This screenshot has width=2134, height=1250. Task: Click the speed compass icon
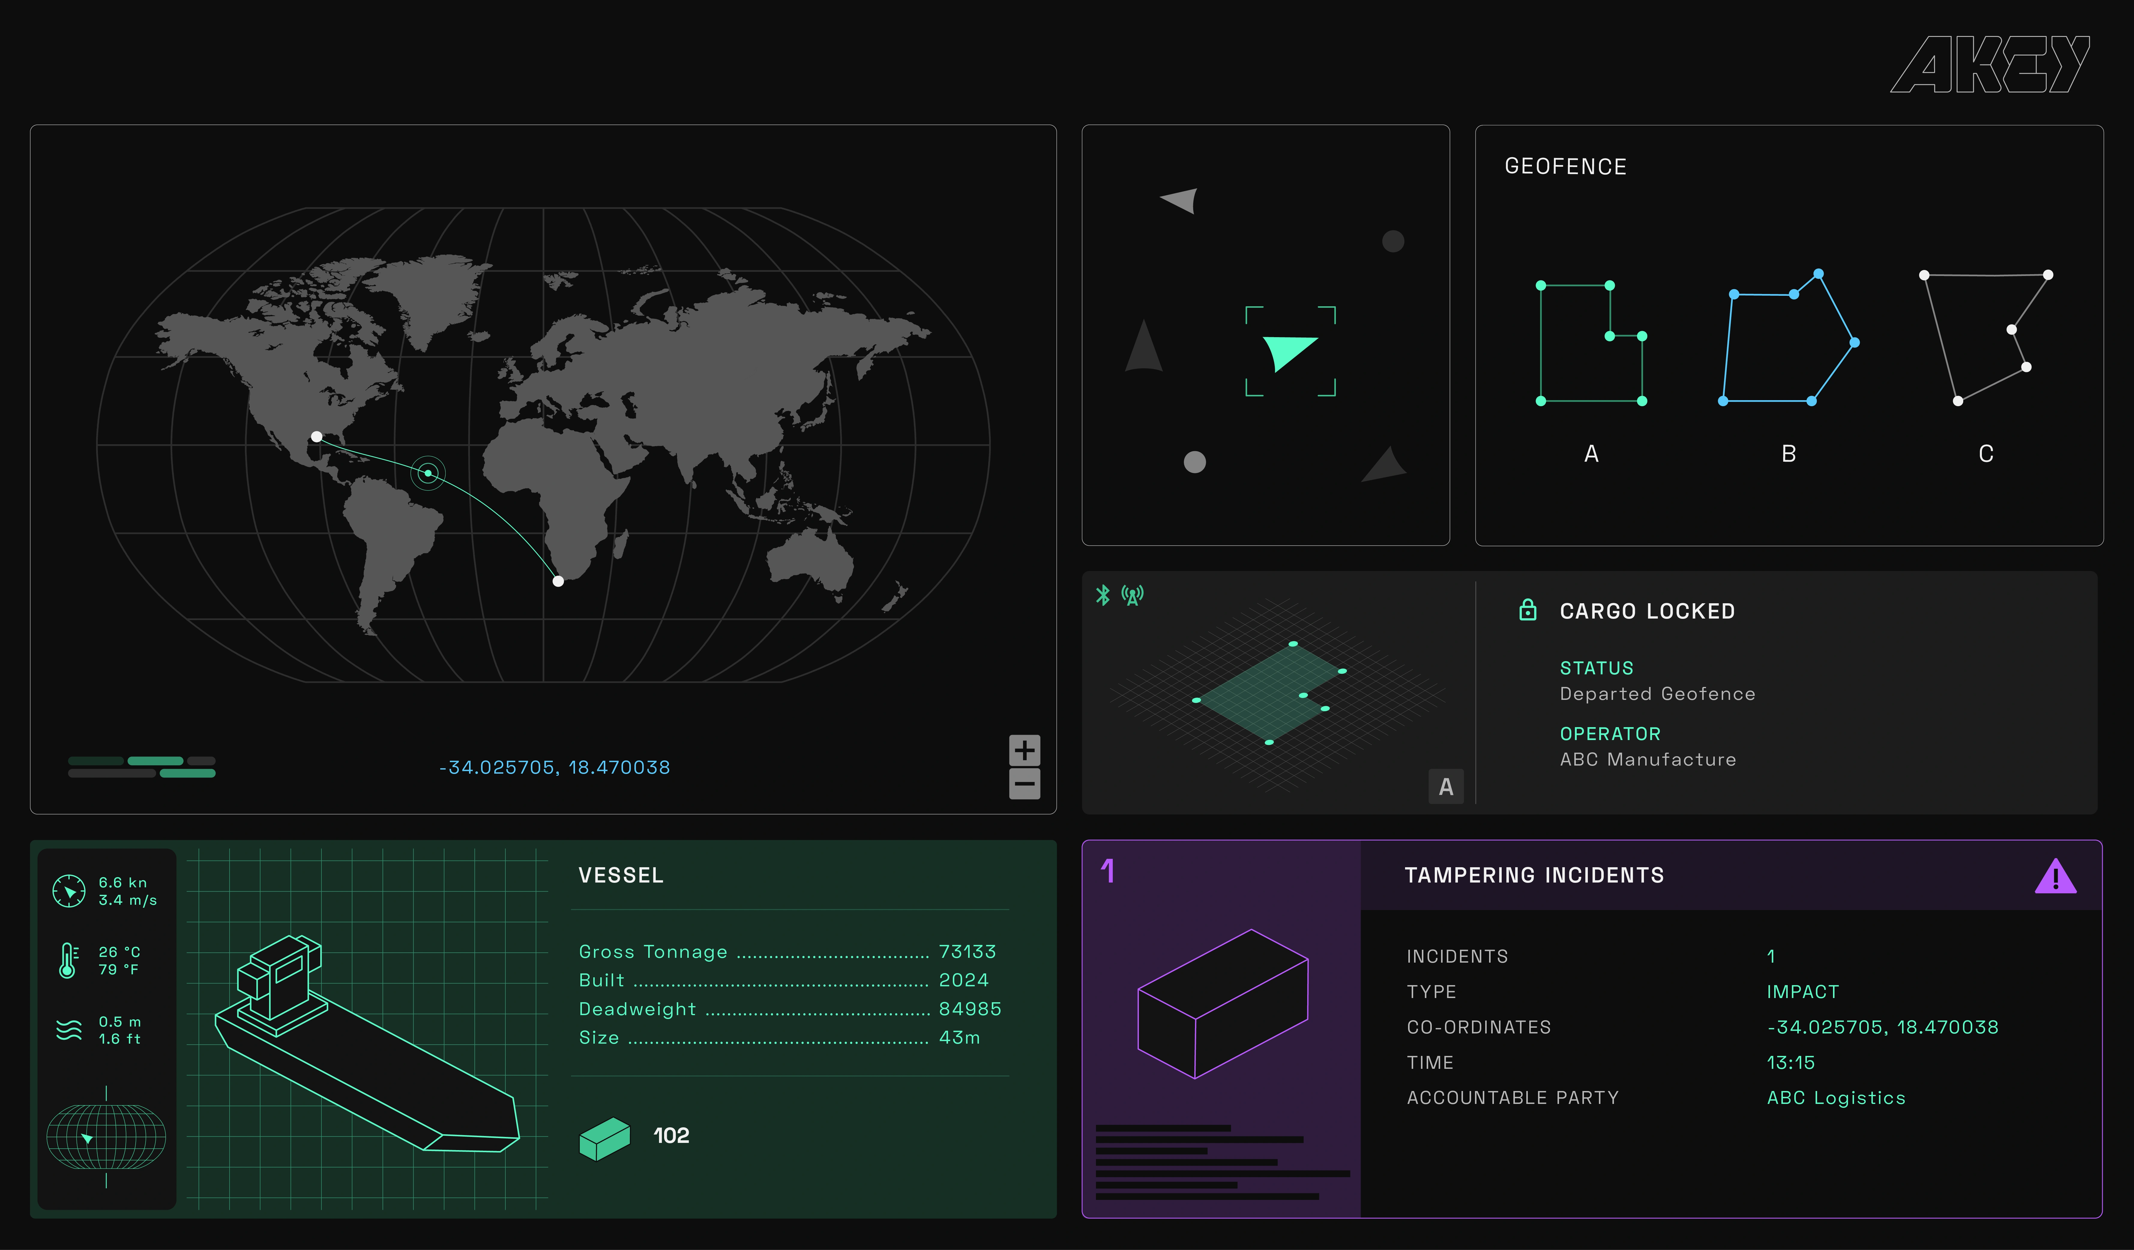[x=69, y=891]
